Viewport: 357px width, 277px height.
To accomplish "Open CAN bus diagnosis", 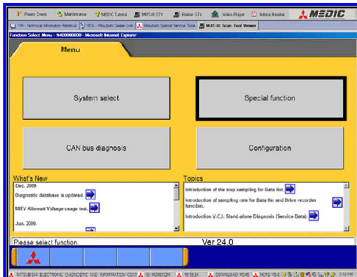I will point(96,148).
